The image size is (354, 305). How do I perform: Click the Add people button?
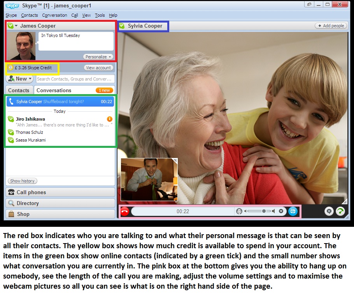[x=331, y=25]
